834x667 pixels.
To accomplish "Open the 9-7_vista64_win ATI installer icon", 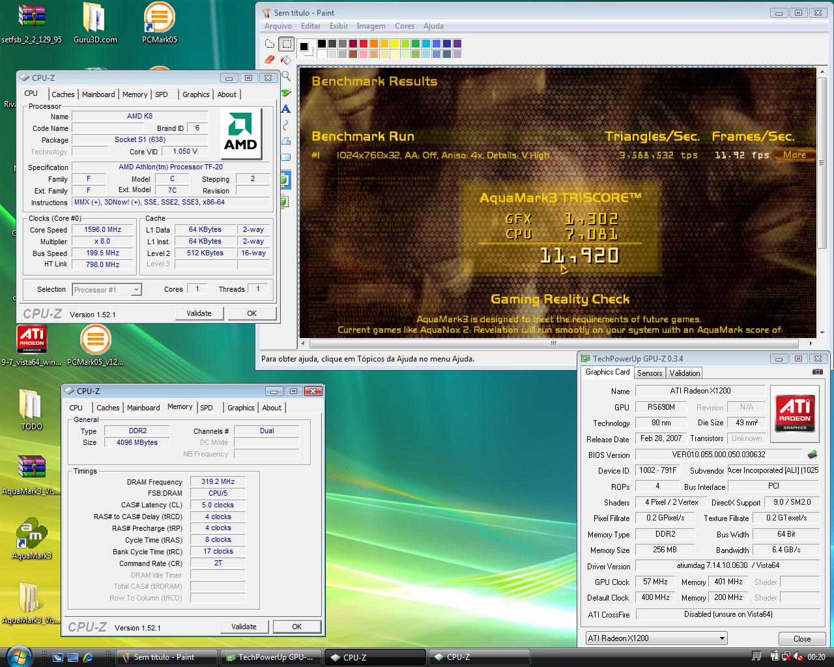I will 31,346.
